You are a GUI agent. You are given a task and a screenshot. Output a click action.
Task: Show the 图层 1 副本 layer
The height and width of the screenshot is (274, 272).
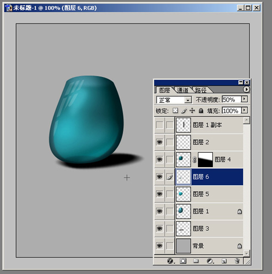click(x=159, y=125)
